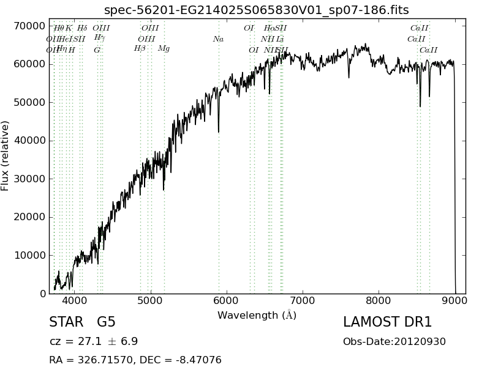The width and height of the screenshot is (490, 367).
Task: Click the y-axis tick label 20000
Action: pos(29,217)
